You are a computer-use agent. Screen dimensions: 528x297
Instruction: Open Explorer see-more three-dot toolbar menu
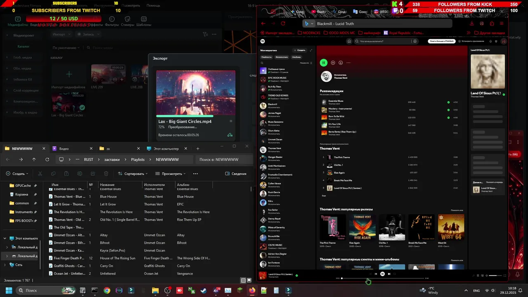(196, 174)
